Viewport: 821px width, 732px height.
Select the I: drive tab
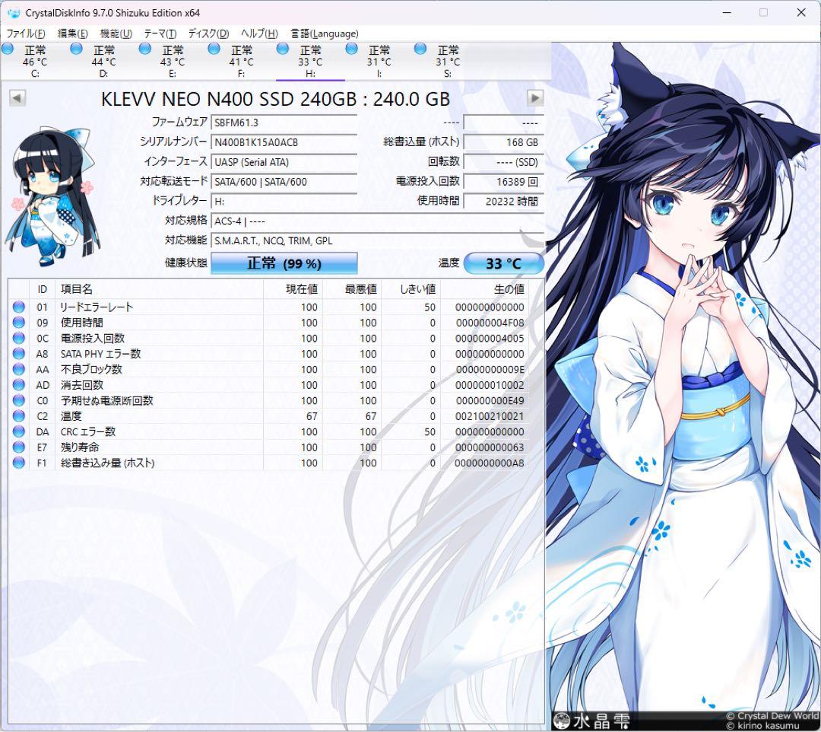pyautogui.click(x=379, y=62)
